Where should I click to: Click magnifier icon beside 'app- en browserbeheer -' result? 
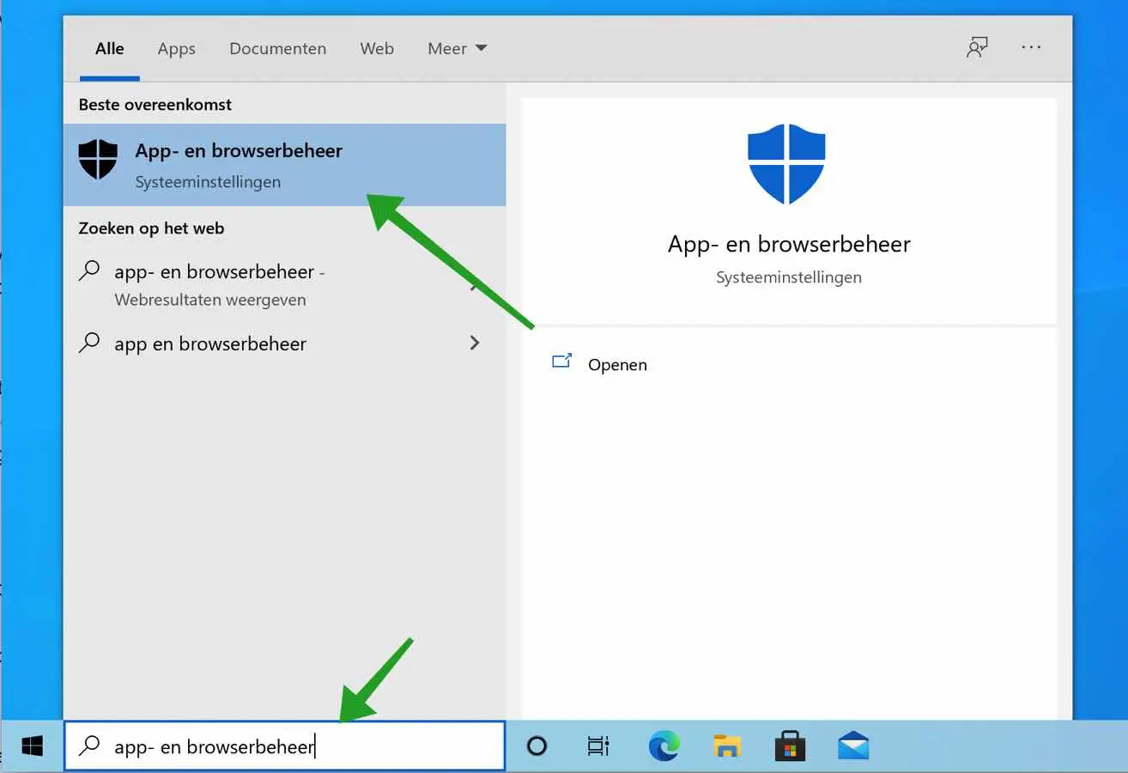(89, 271)
